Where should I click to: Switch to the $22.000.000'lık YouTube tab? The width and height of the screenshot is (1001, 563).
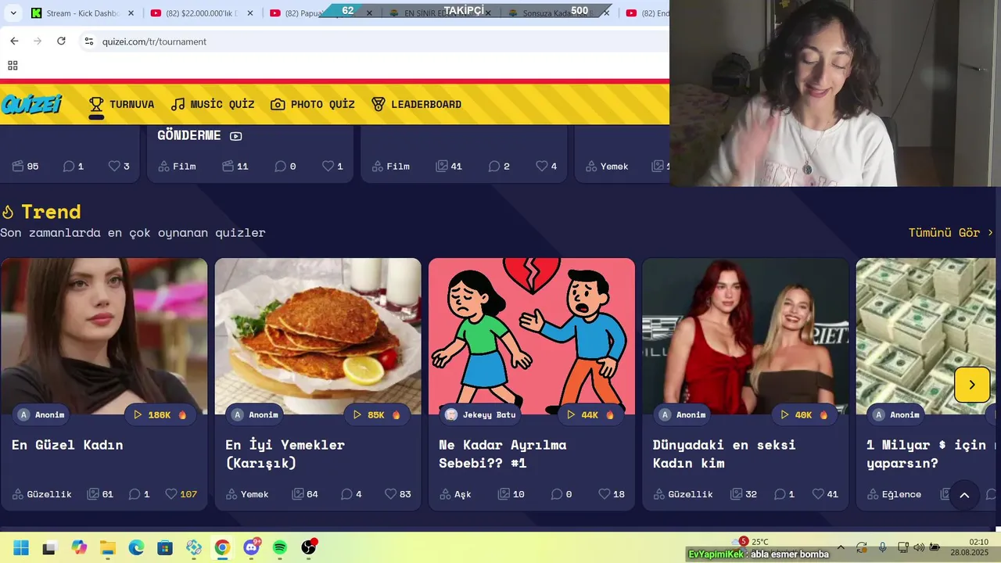pyautogui.click(x=199, y=13)
